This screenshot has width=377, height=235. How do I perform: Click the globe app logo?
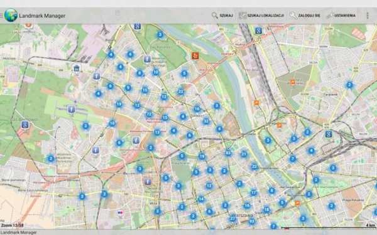(x=11, y=15)
